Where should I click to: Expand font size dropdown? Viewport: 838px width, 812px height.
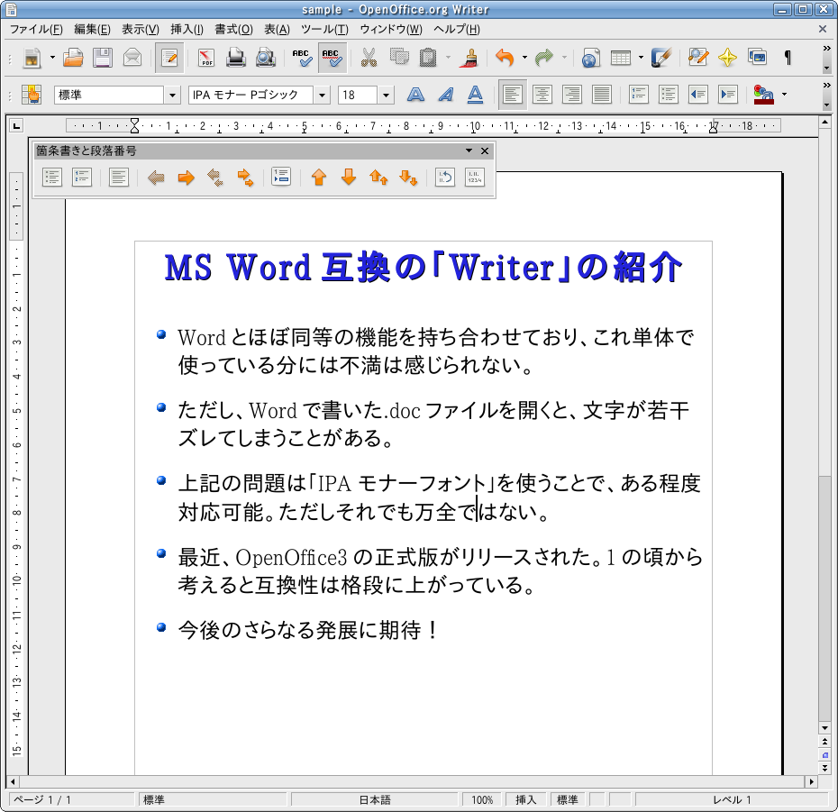pyautogui.click(x=386, y=96)
